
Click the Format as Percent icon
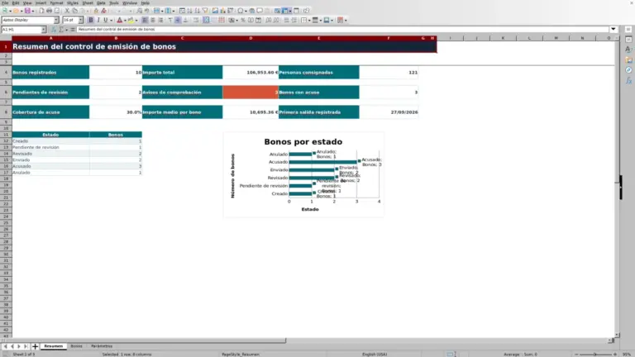[x=243, y=20]
